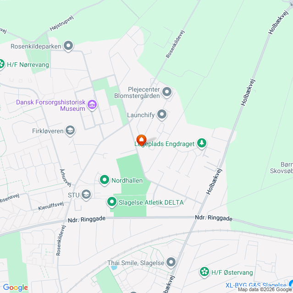Open the Legeplads Engdraget park icon
293x293 pixels.
coord(202,143)
